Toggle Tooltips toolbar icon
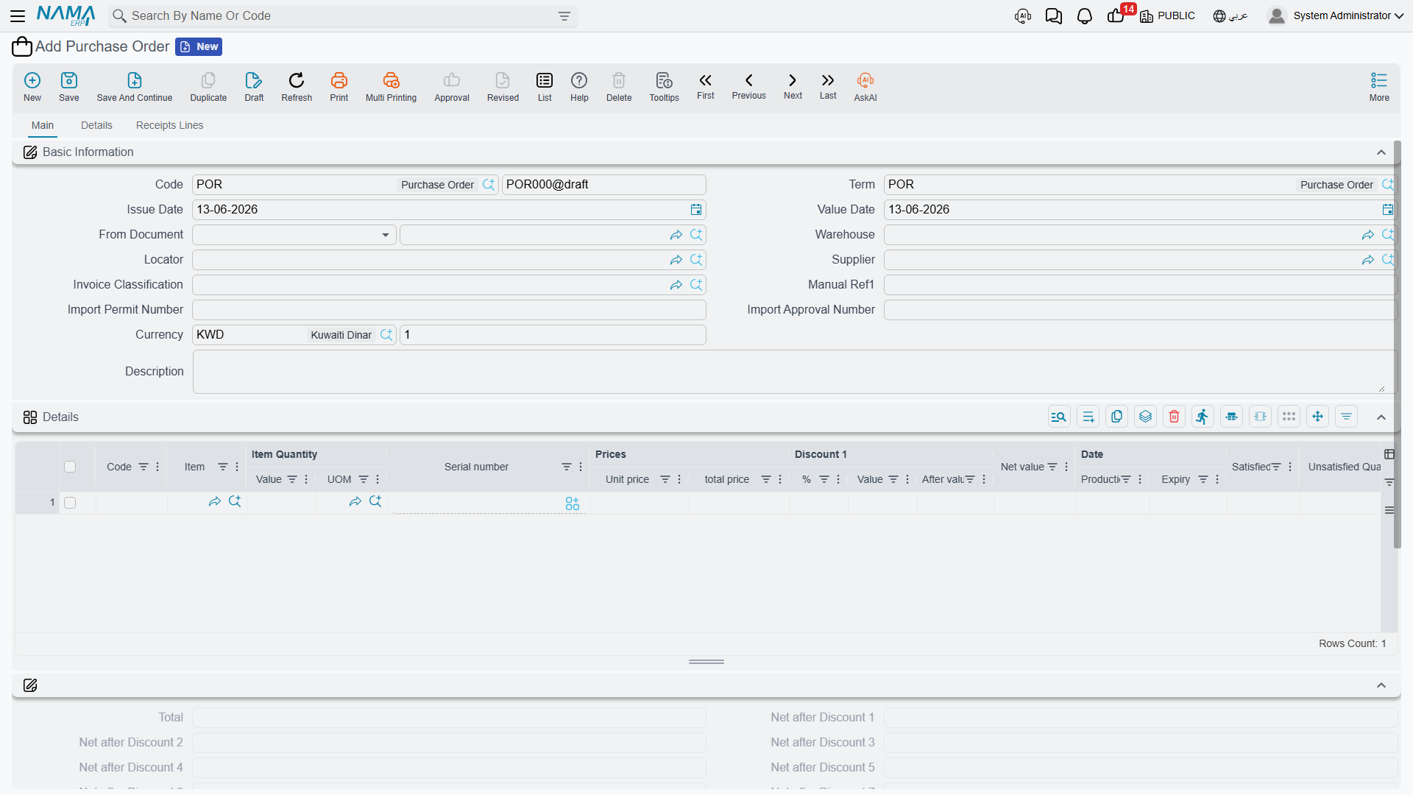Image resolution: width=1413 pixels, height=795 pixels. pos(664,87)
